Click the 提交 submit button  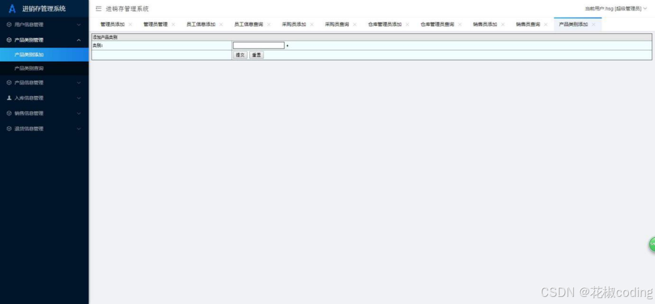coord(240,55)
